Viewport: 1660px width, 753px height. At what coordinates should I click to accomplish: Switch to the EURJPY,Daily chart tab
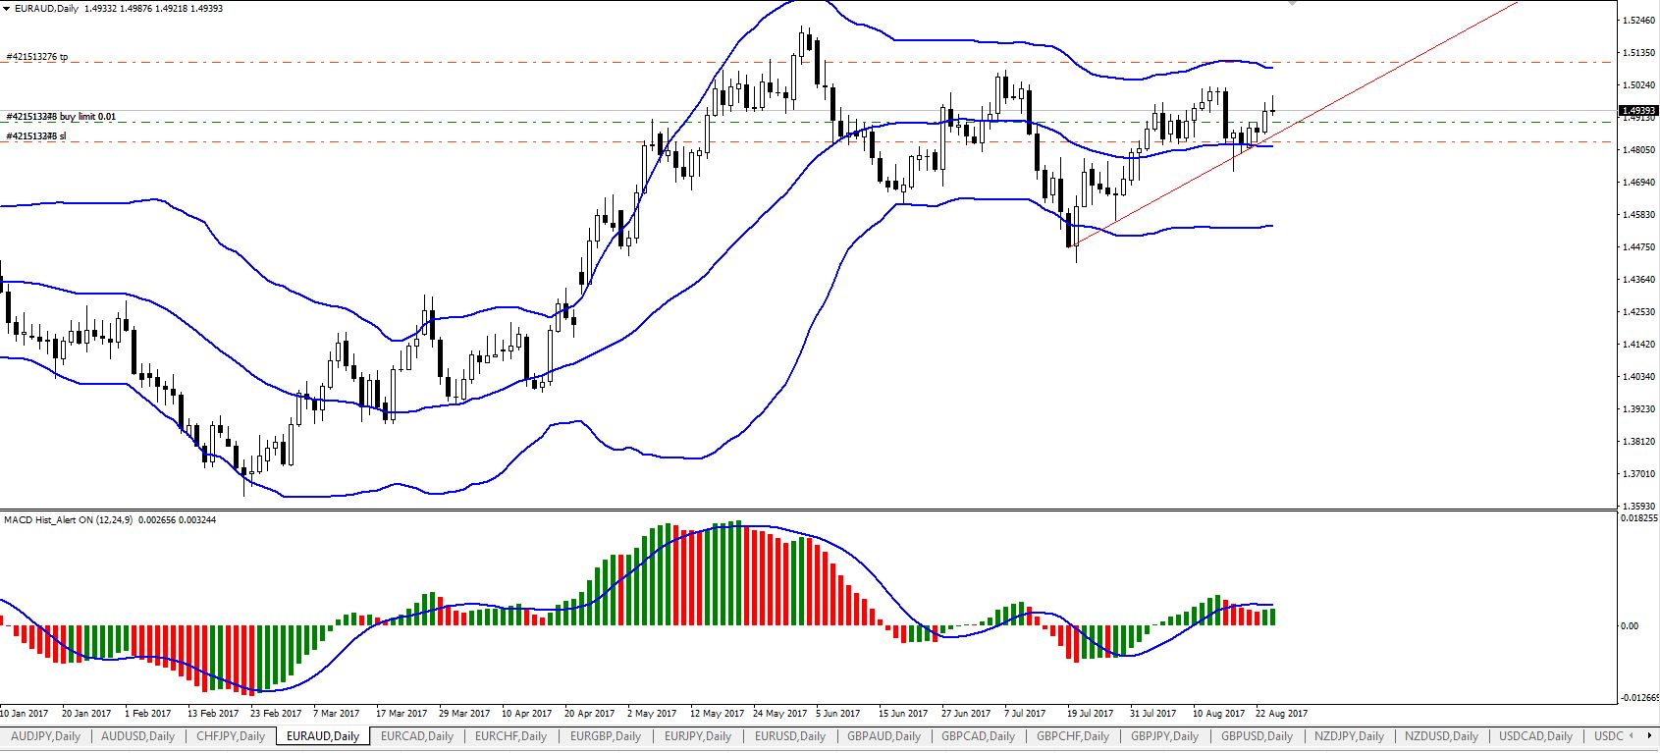click(x=698, y=736)
